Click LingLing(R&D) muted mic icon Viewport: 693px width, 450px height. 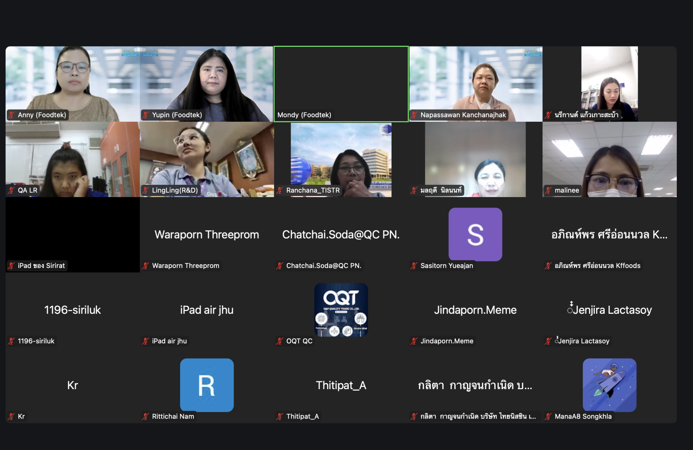point(145,190)
